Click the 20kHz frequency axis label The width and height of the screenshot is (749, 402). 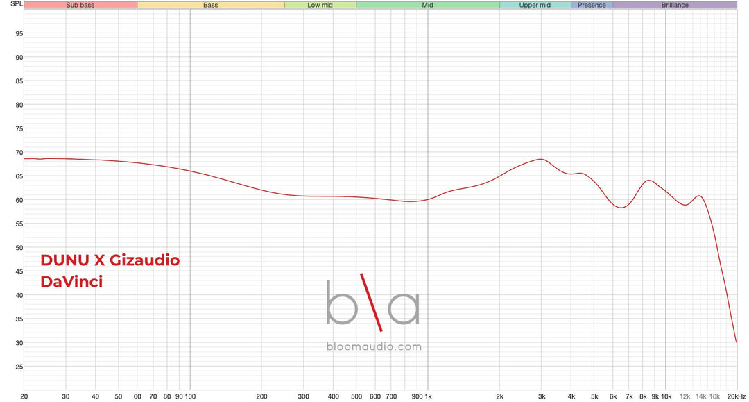[x=736, y=396]
